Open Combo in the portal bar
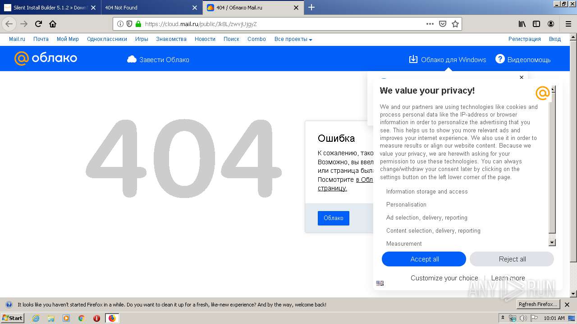 pyautogui.click(x=256, y=39)
